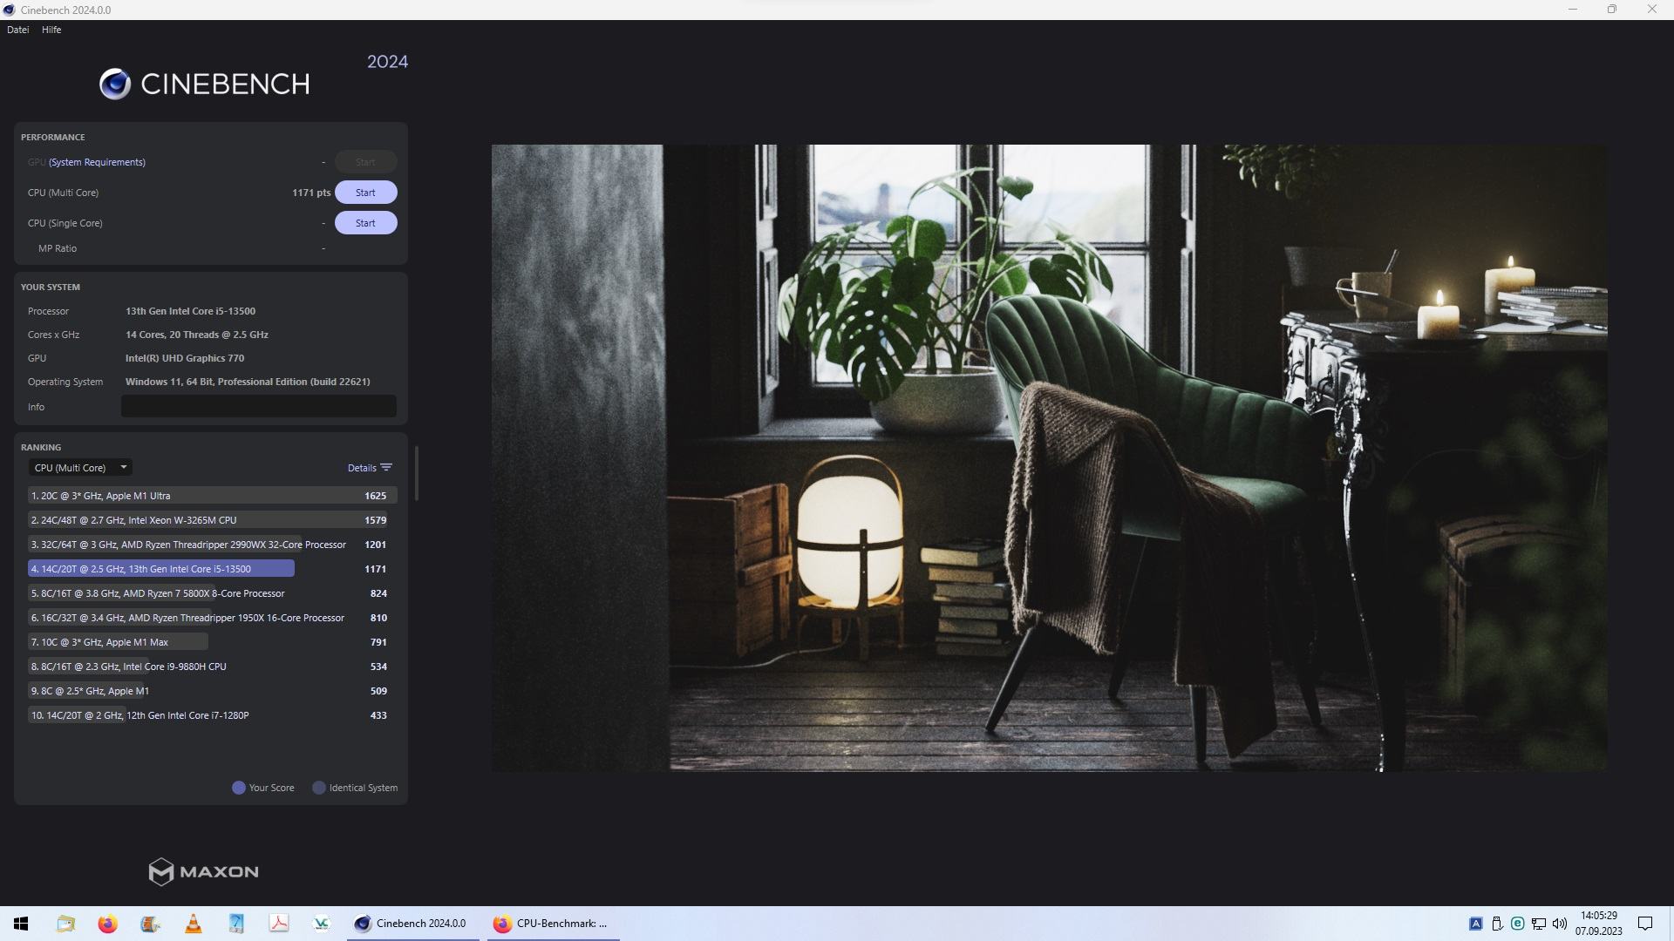Open the Details filter icon in Ranking
The width and height of the screenshot is (1674, 941).
tap(386, 468)
